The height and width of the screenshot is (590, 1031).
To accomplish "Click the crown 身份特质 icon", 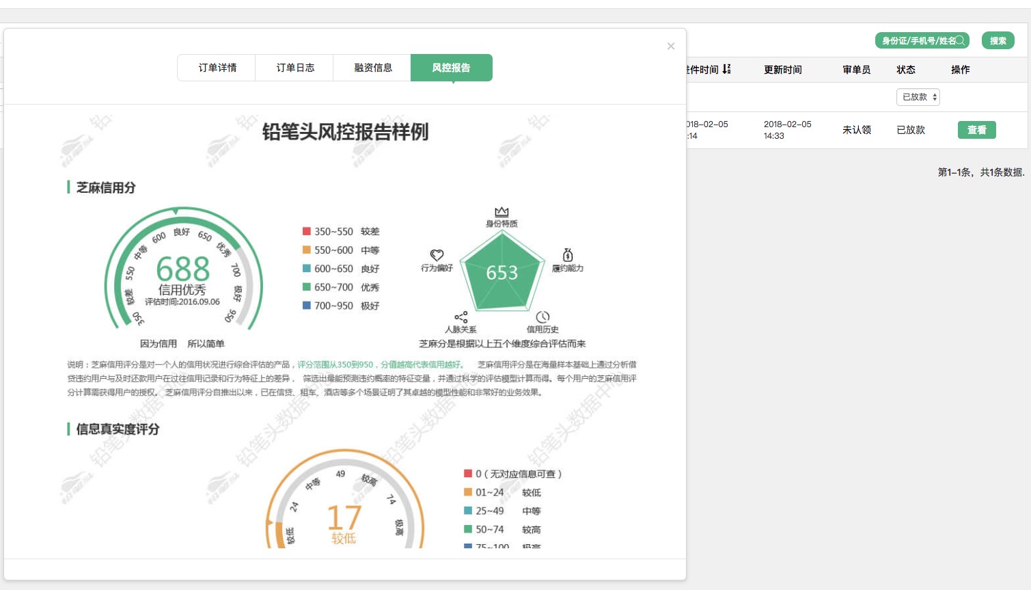I will pyautogui.click(x=501, y=212).
